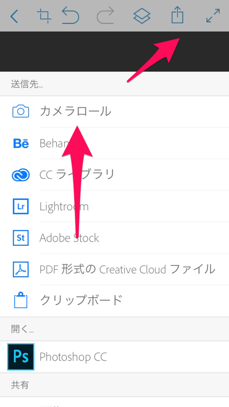
Task: Tap the clipboard icon beside クリップボード
Action: 20,301
